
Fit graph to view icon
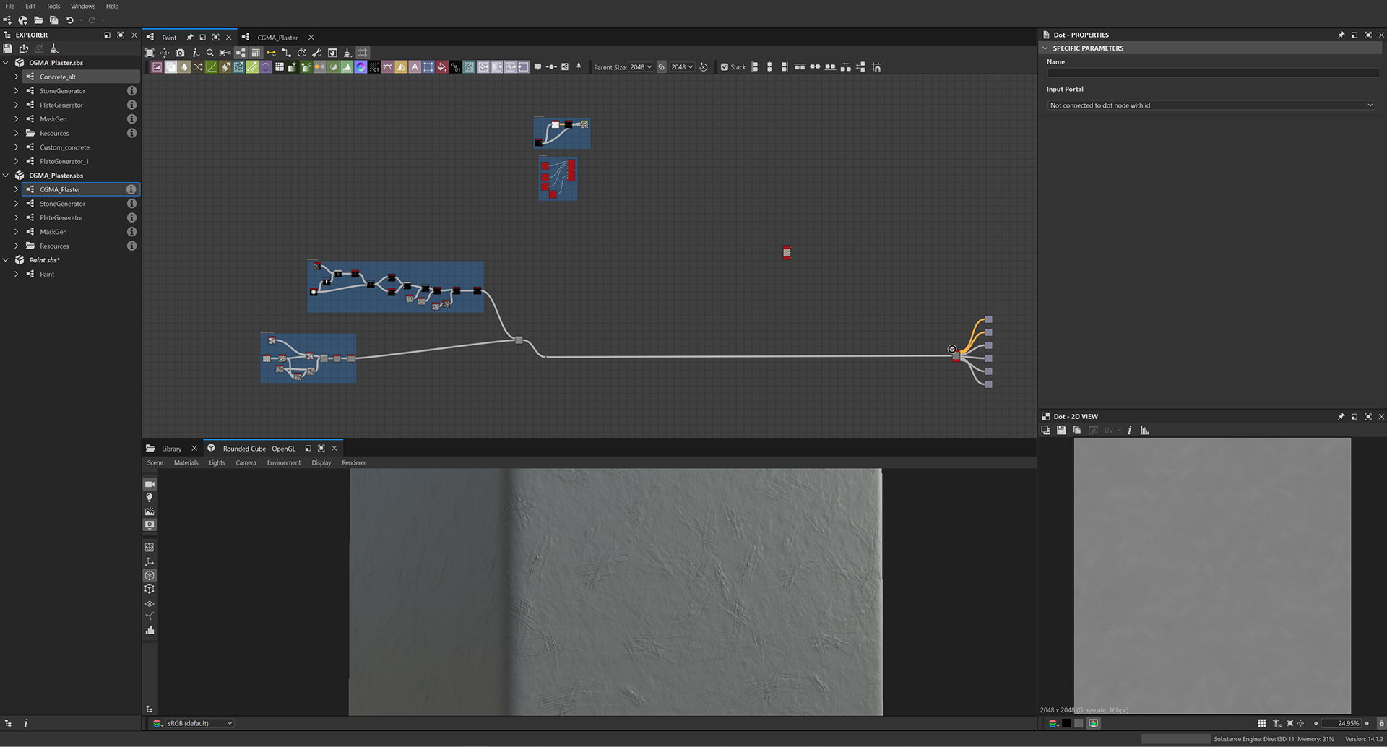(150, 53)
